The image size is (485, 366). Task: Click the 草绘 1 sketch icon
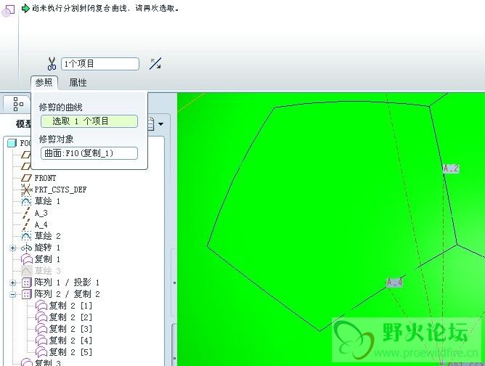pyautogui.click(x=26, y=201)
